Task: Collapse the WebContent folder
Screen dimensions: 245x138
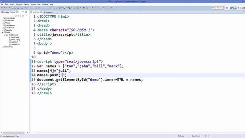Action: pos(5,35)
